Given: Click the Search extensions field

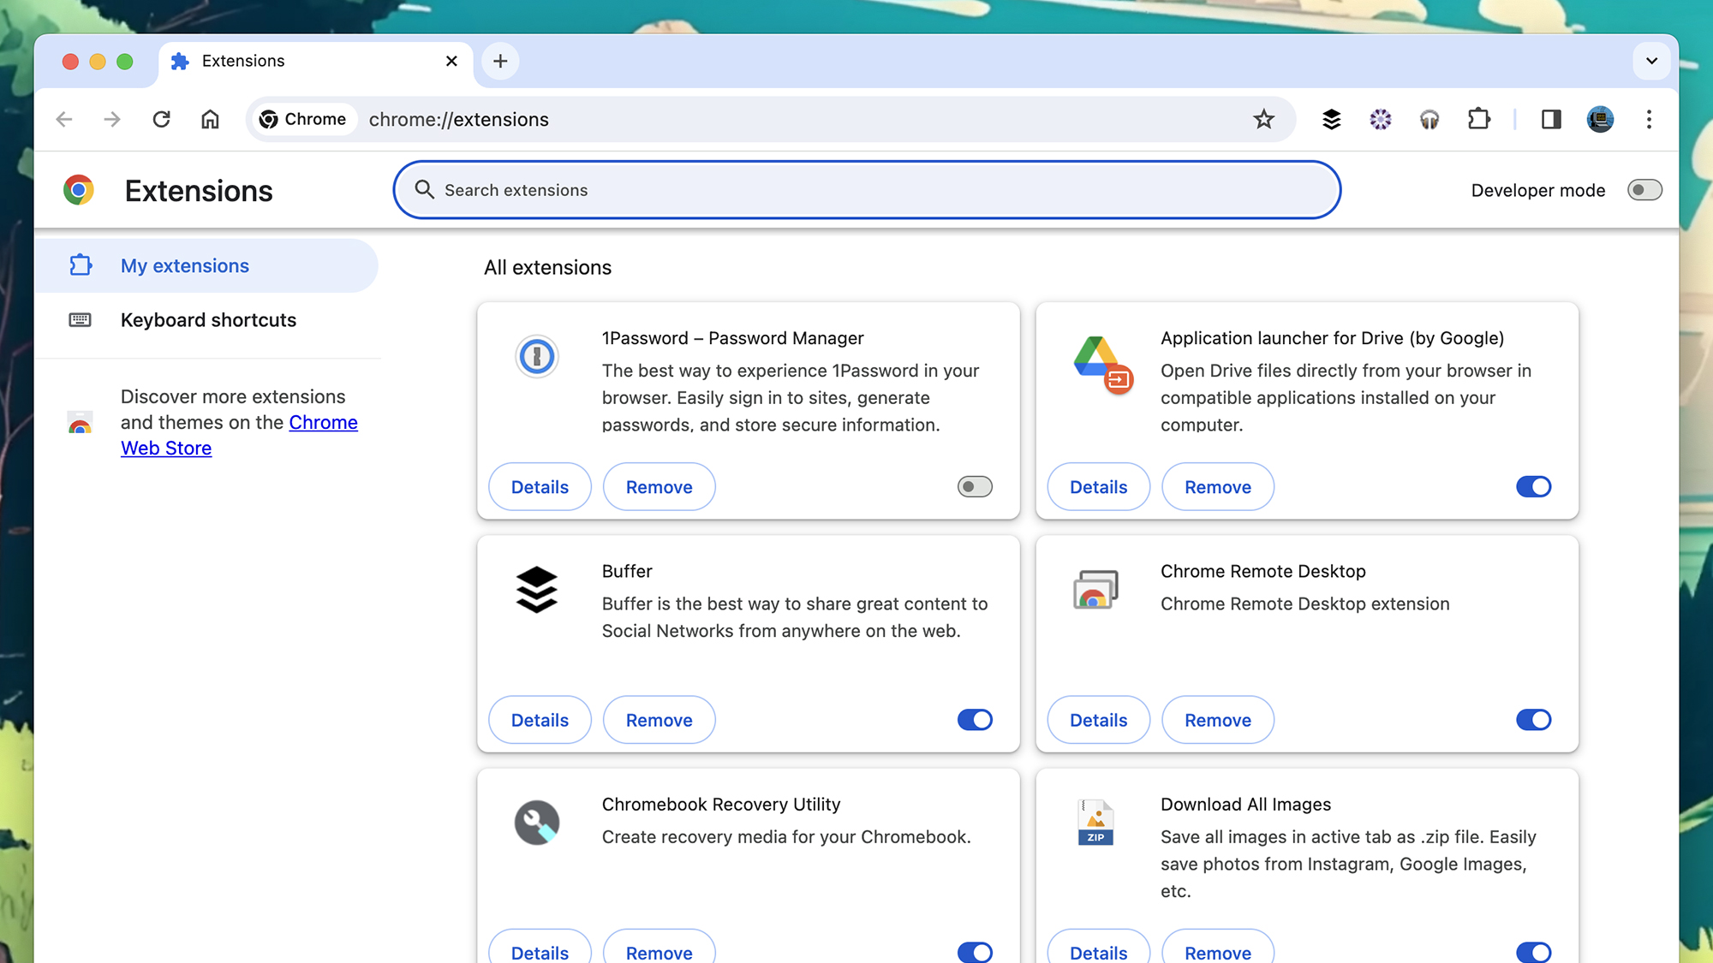Looking at the screenshot, I should [865, 190].
